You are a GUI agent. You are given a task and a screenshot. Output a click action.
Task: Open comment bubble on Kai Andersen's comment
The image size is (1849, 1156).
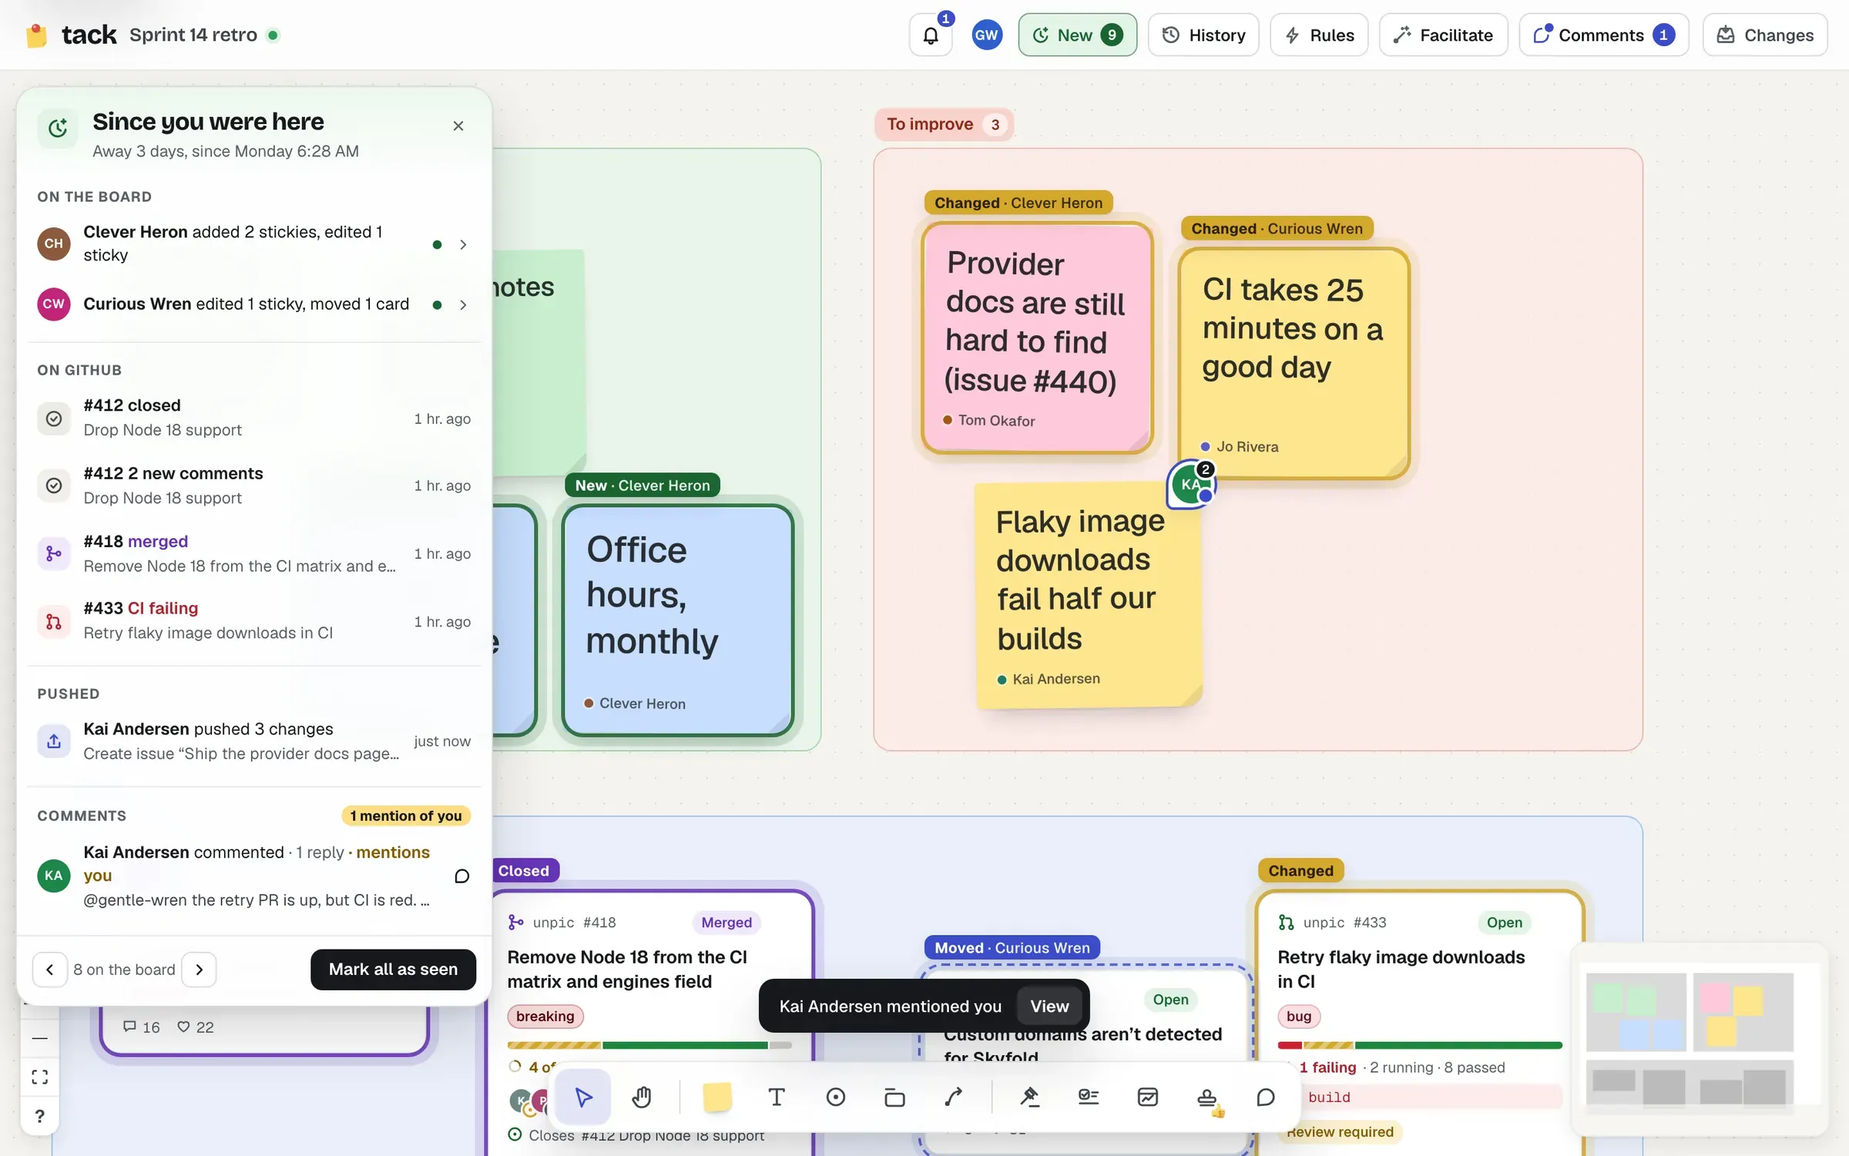[461, 876]
